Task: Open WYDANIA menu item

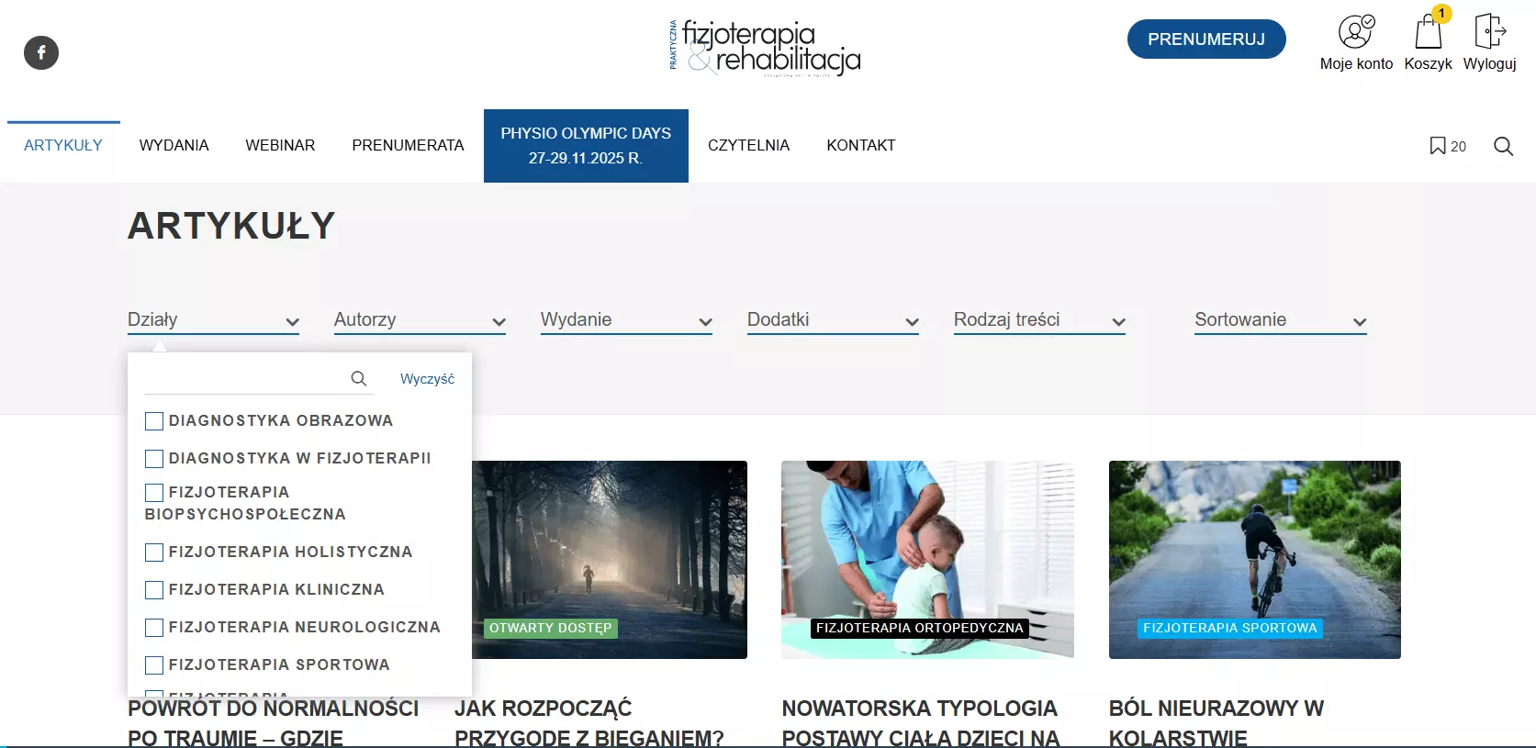Action: (x=174, y=145)
